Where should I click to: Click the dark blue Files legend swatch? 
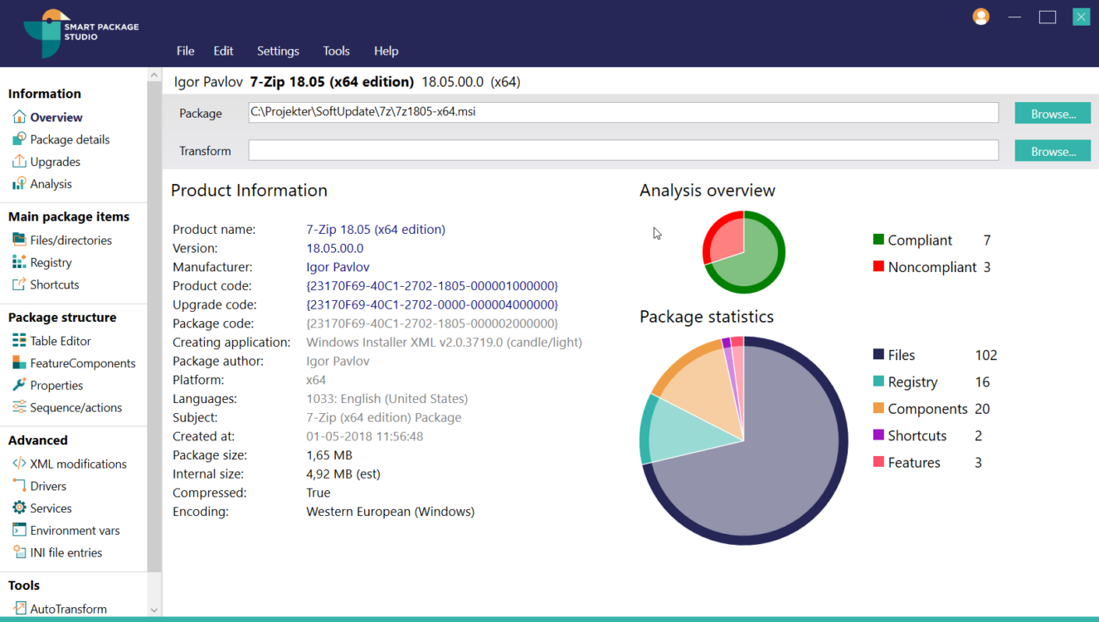click(878, 354)
